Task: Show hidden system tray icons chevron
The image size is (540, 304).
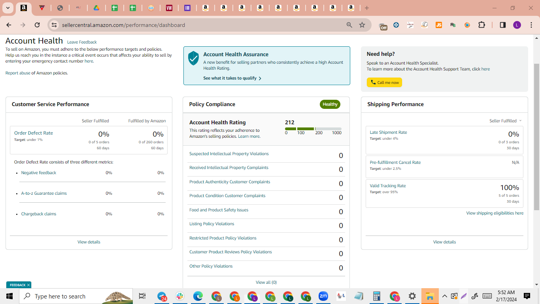Action: 444,296
